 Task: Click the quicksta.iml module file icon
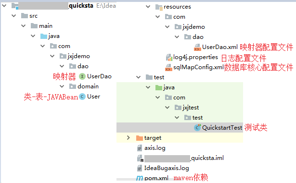[x=140, y=158]
